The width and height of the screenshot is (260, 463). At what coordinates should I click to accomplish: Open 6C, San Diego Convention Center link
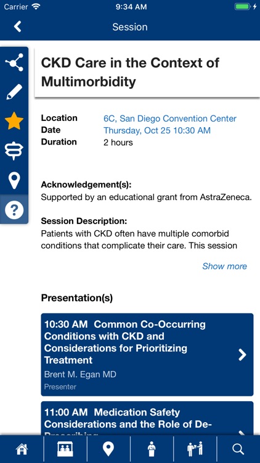tap(170, 119)
